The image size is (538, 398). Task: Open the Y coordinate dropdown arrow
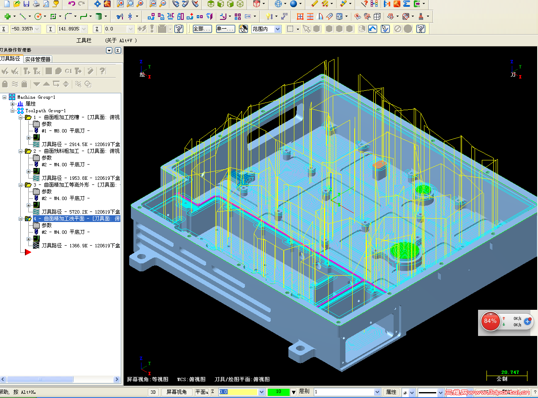point(84,29)
